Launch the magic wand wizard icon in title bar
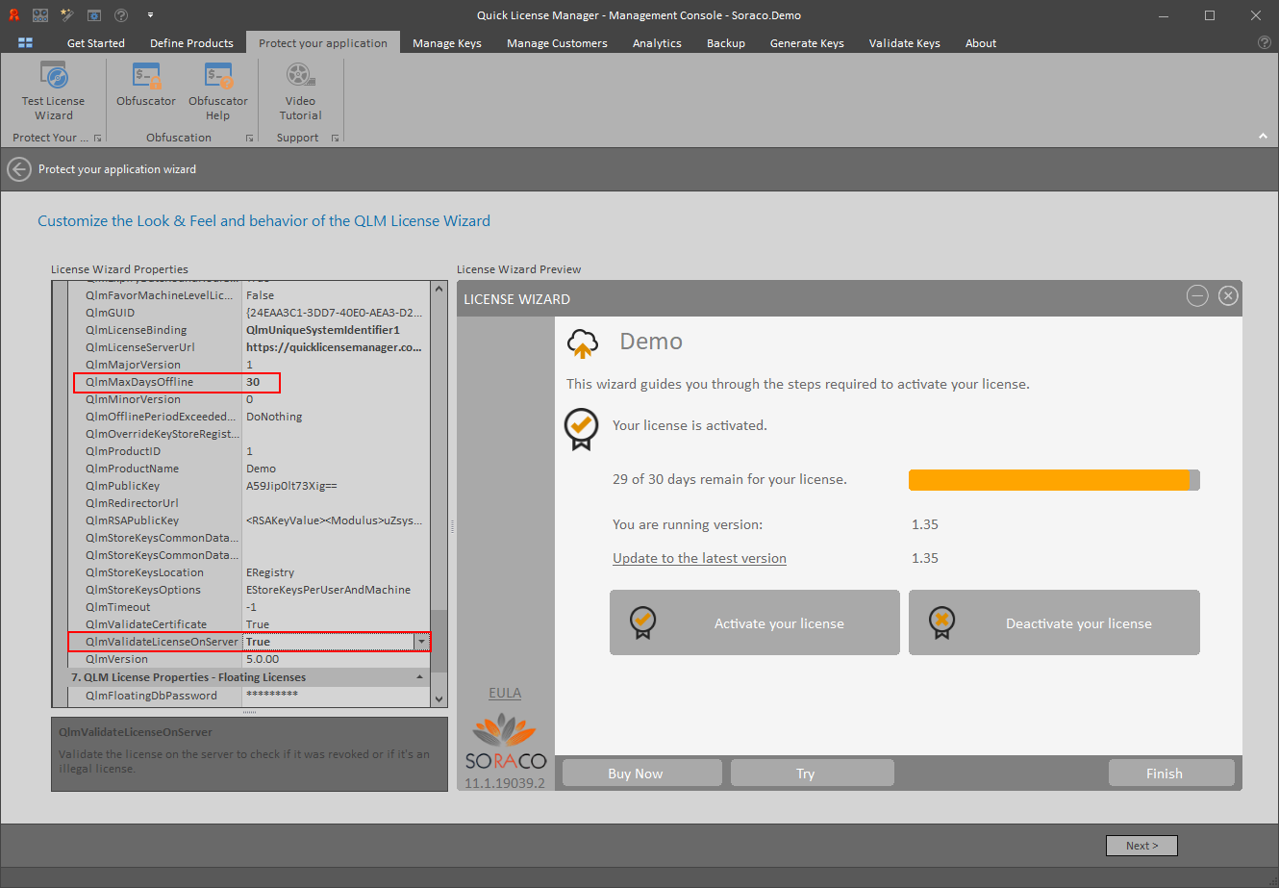 click(67, 15)
